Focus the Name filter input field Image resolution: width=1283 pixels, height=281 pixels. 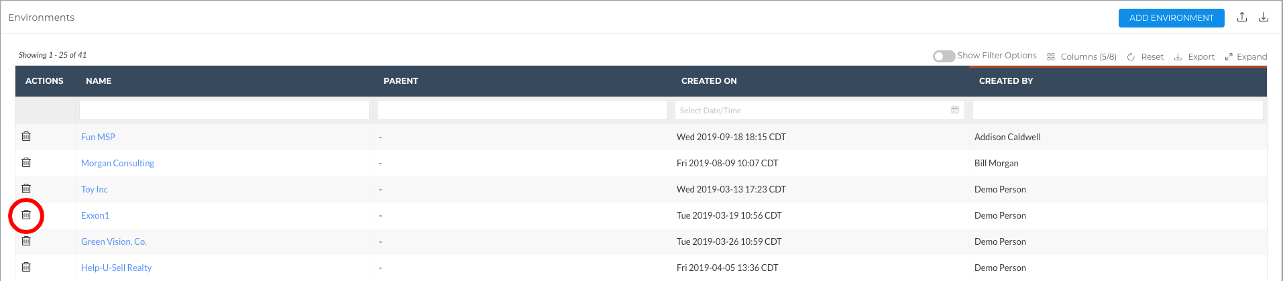coord(224,110)
